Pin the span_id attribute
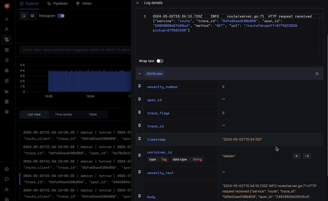 coord(140,99)
